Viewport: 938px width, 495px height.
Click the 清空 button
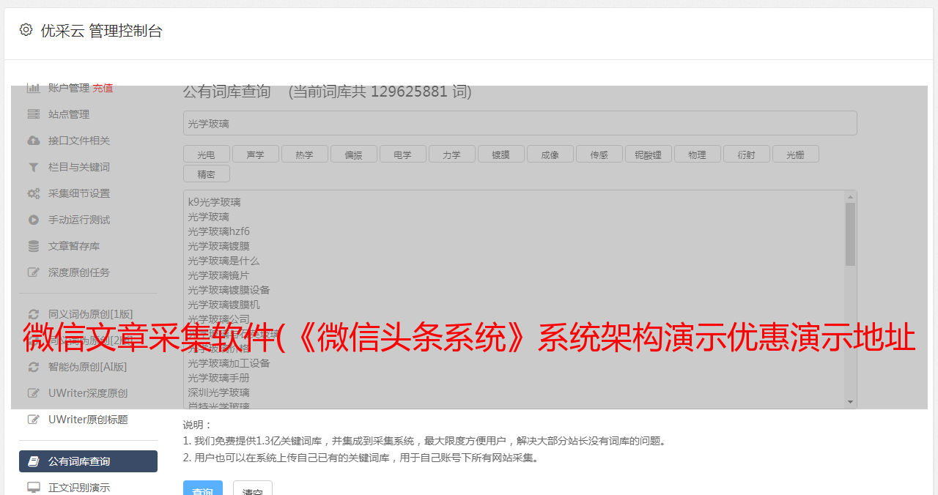pos(253,489)
